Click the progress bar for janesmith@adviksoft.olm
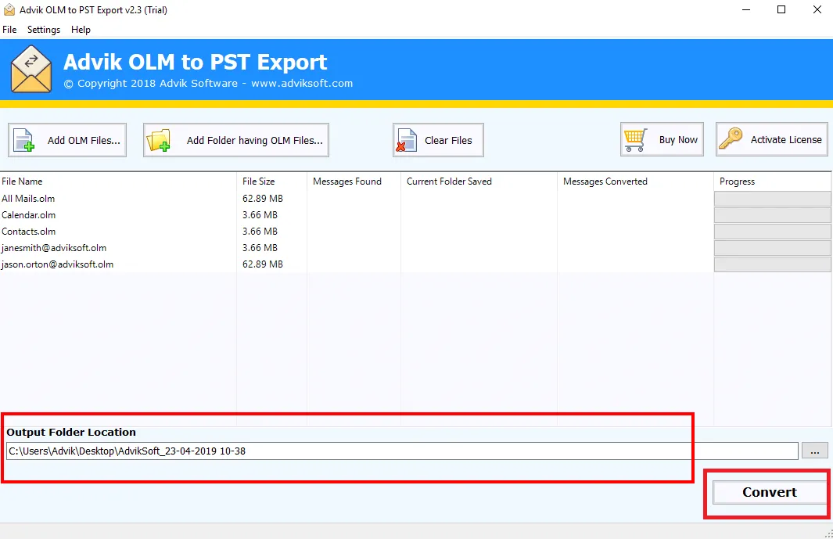The width and height of the screenshot is (833, 539). pos(773,248)
